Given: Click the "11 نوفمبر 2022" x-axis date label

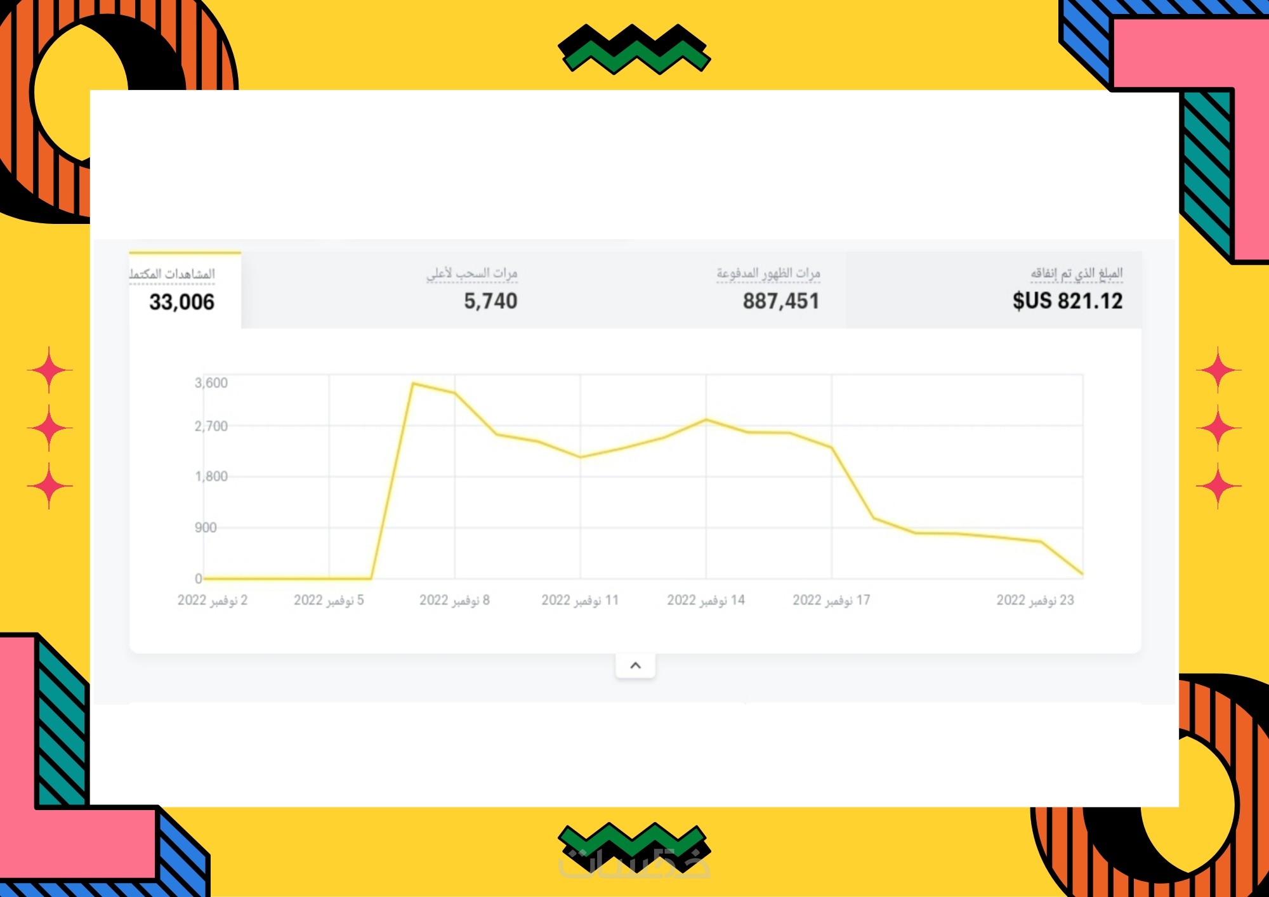Looking at the screenshot, I should click(580, 600).
